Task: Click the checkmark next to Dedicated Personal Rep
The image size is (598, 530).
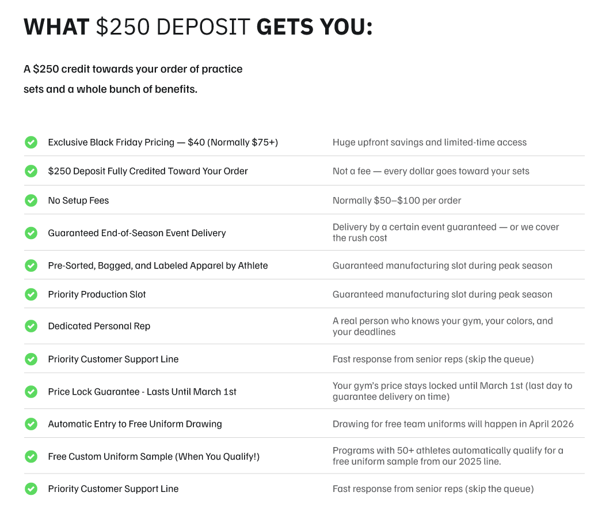Action: (31, 326)
